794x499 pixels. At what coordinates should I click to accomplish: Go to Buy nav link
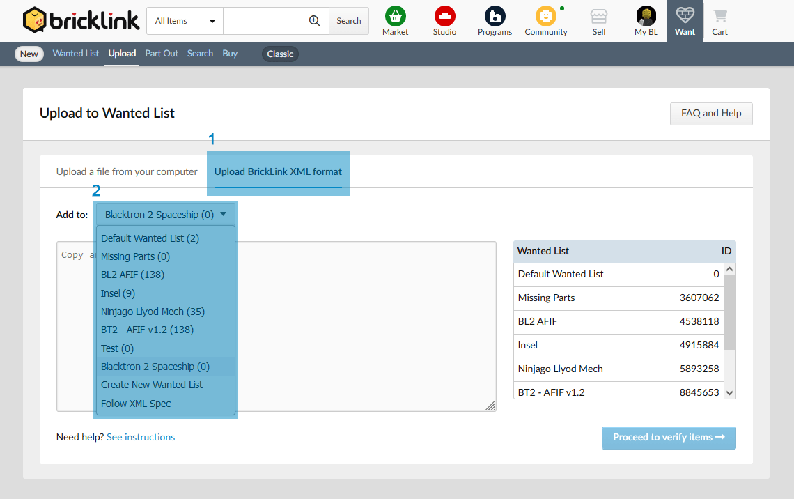pyautogui.click(x=230, y=53)
